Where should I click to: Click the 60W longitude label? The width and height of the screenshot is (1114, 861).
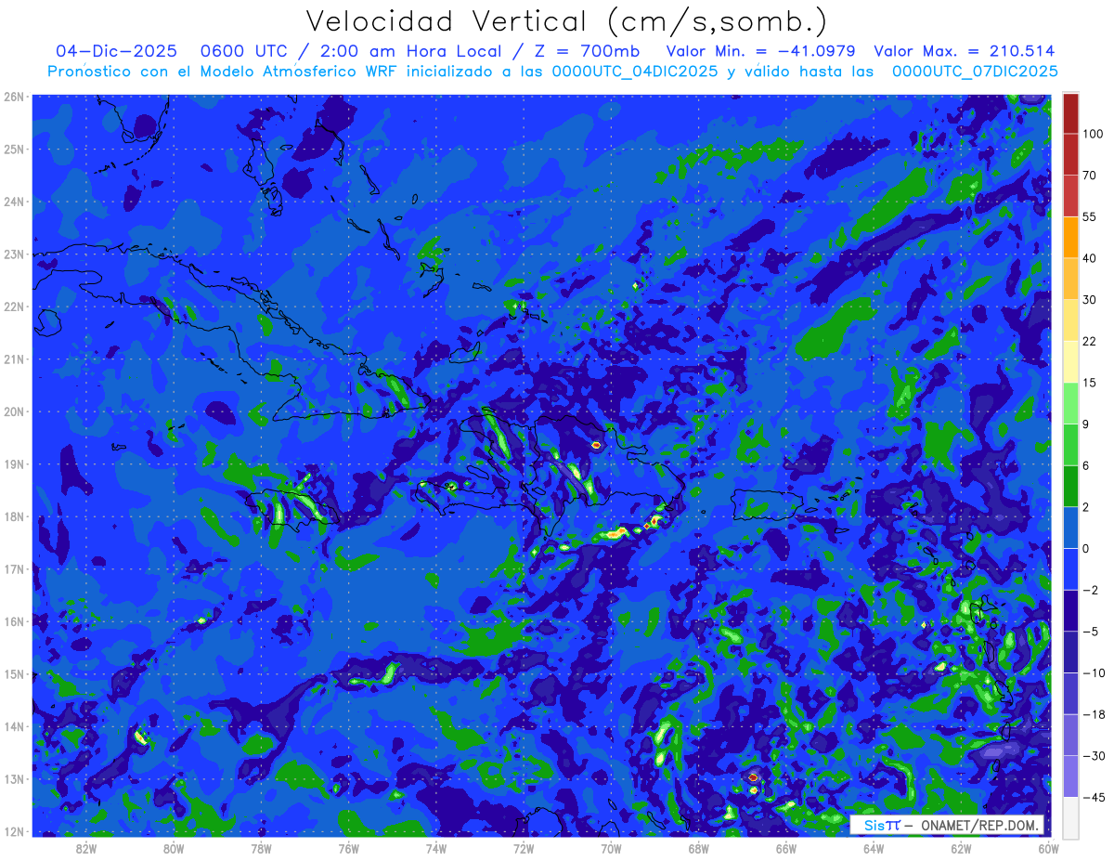(x=1047, y=848)
